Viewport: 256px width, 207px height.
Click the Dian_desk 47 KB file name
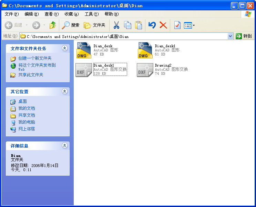103,46
